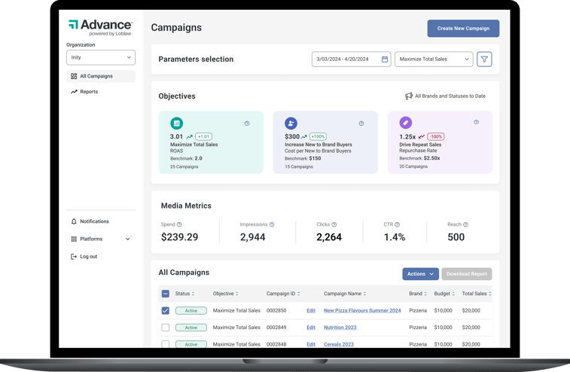Open the Clicks info icon
The image size is (570, 372).
pos(334,224)
